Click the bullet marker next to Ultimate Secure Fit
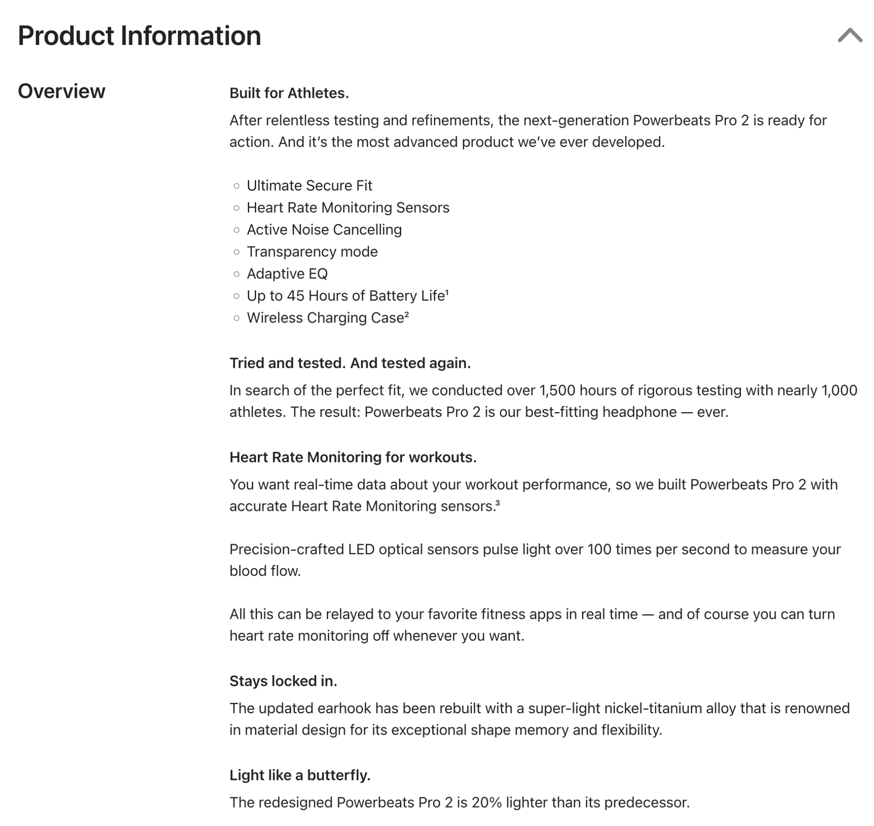This screenshot has height=826, width=874. tap(236, 186)
